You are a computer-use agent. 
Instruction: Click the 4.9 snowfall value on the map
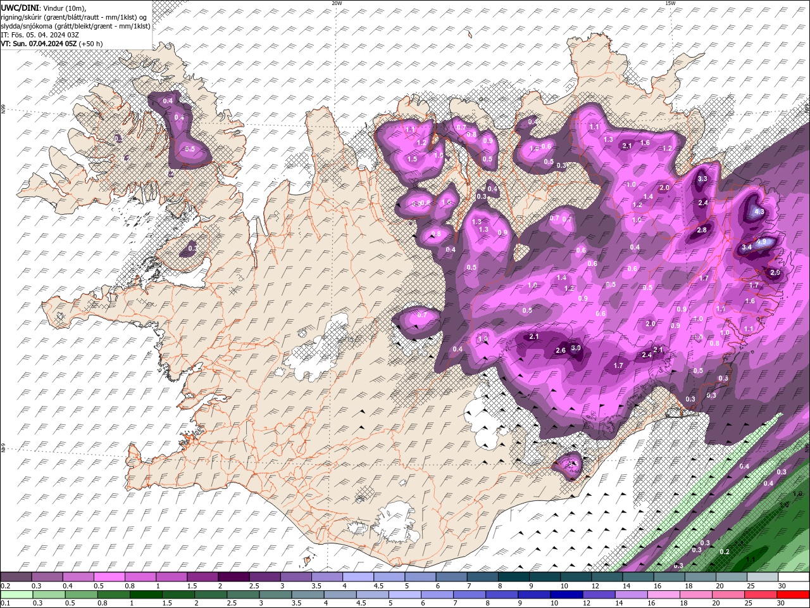[761, 242]
